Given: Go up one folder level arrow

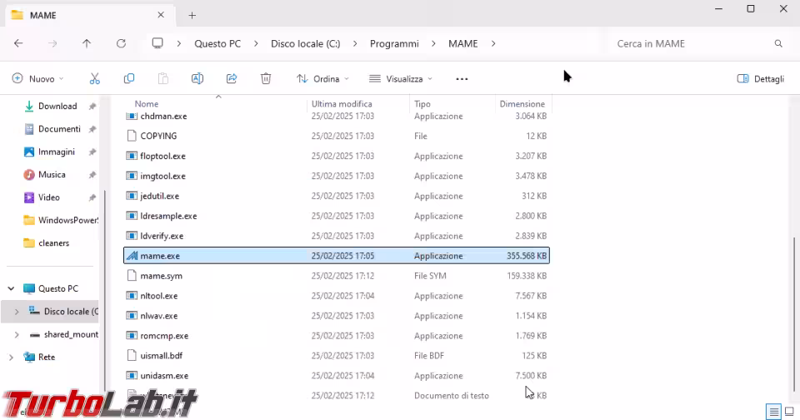Looking at the screenshot, I should (87, 43).
